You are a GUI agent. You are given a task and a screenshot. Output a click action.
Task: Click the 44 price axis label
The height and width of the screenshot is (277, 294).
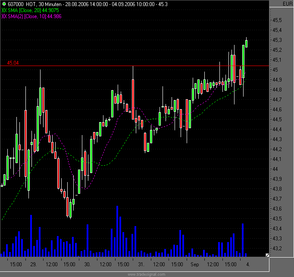[275, 169]
